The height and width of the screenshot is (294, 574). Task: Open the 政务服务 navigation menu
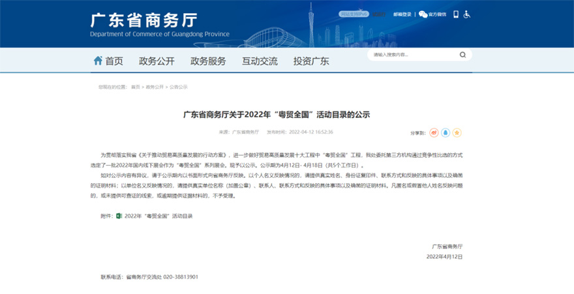pyautogui.click(x=208, y=61)
